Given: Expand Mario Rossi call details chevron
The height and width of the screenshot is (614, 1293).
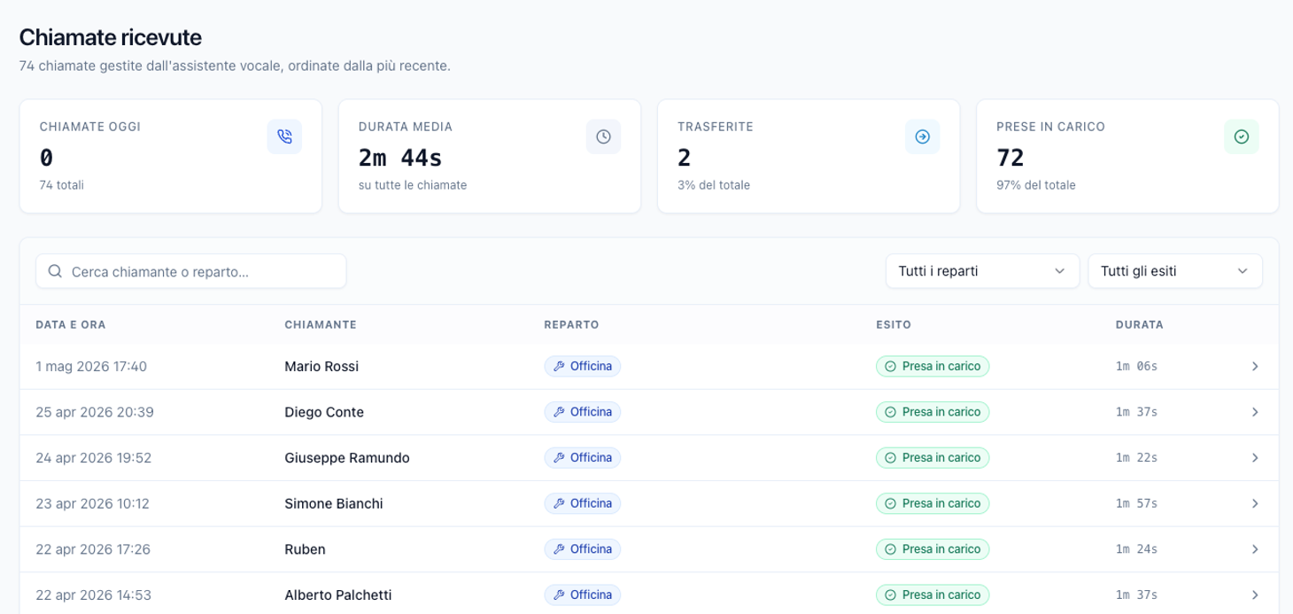Looking at the screenshot, I should click(x=1255, y=366).
